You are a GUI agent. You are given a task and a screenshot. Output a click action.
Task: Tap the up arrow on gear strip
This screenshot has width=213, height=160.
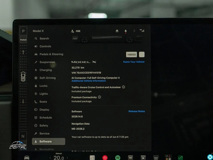pyautogui.click(x=23, y=52)
